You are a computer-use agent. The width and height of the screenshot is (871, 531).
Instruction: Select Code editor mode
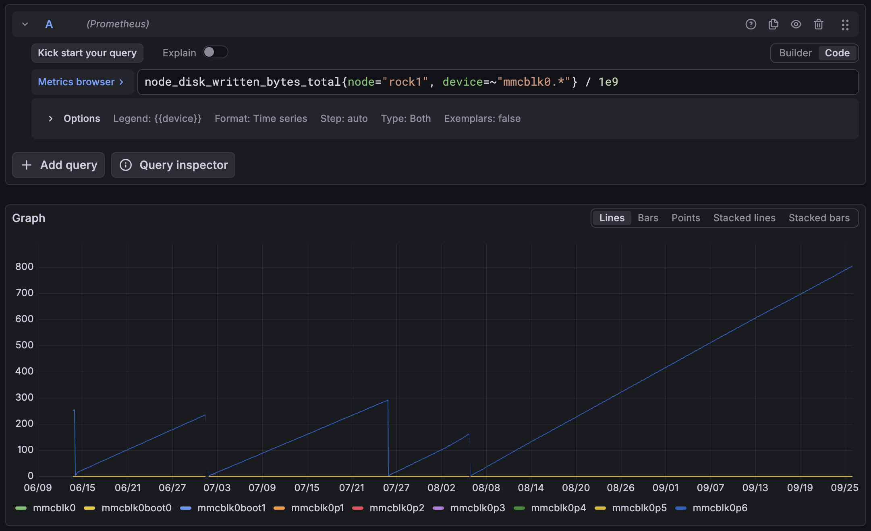pos(837,53)
